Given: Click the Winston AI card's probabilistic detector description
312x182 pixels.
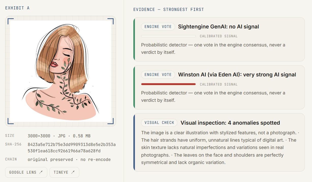Looking at the screenshot, I should [213, 96].
